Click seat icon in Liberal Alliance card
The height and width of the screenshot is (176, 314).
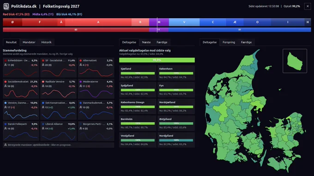click(43, 128)
